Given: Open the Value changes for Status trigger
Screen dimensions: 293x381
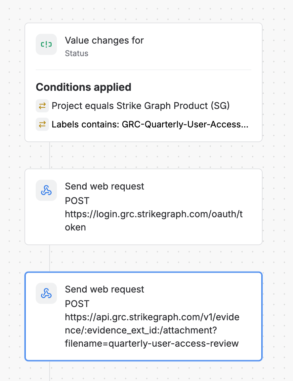Looking at the screenshot, I should (x=144, y=46).
